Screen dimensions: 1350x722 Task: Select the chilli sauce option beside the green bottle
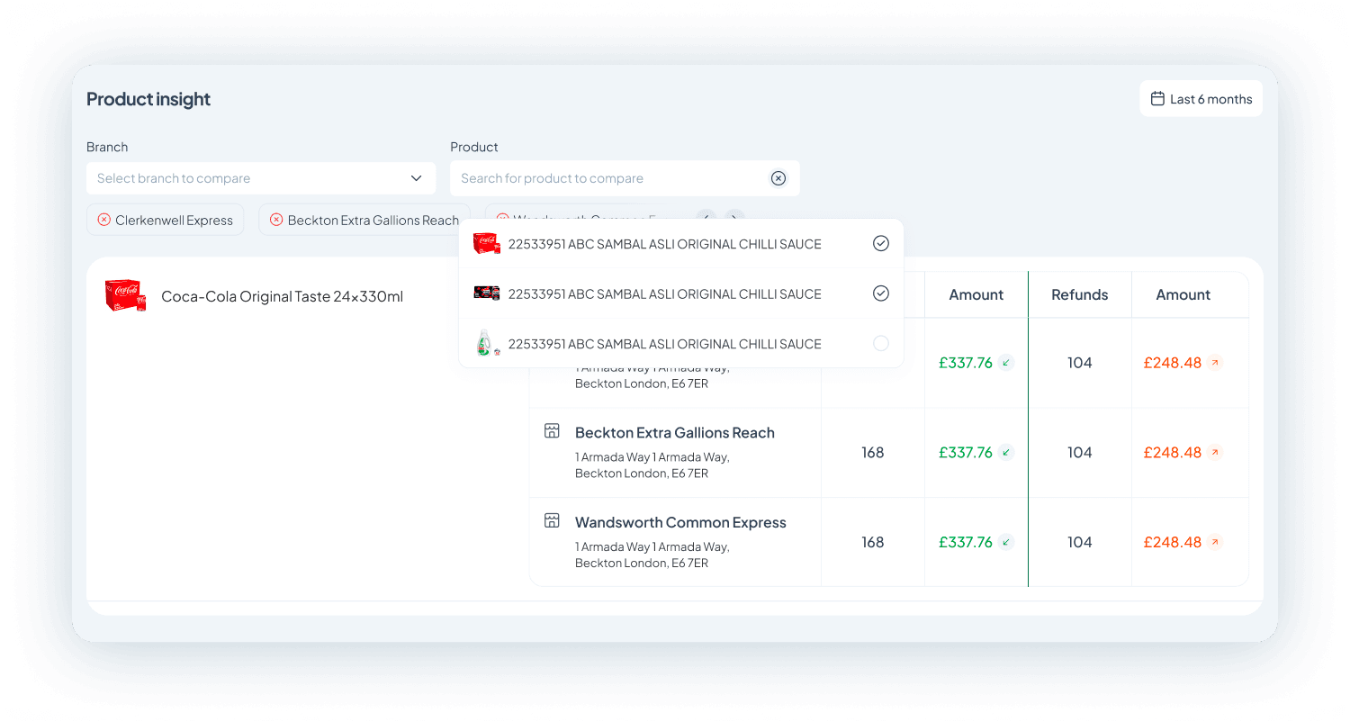click(681, 344)
